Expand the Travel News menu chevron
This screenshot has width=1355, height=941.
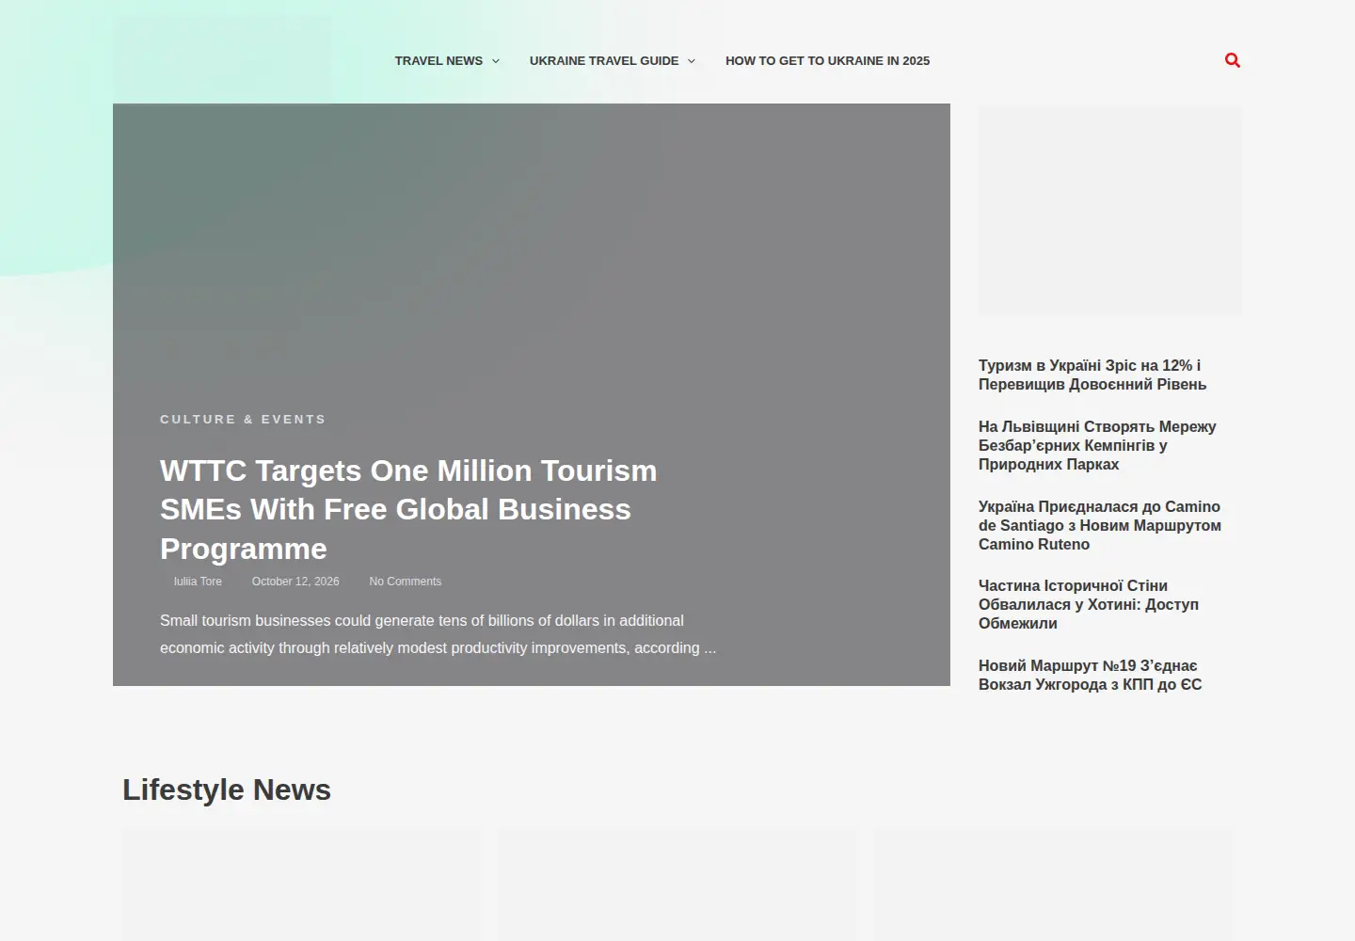click(x=496, y=61)
